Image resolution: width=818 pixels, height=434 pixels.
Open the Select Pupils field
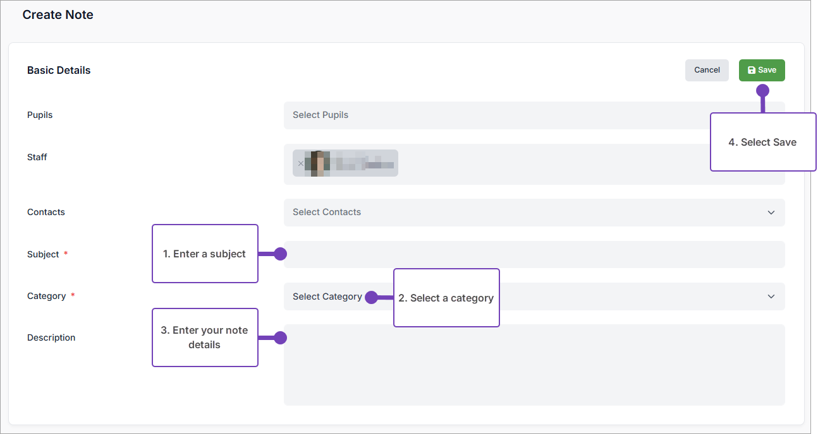(493, 115)
